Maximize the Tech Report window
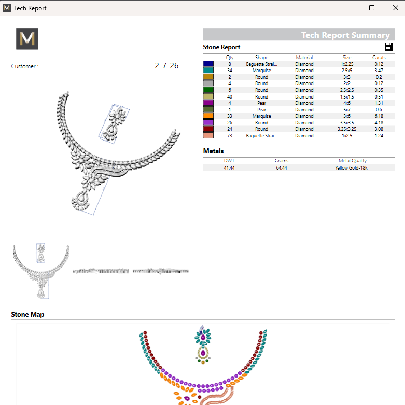405x405 pixels. pos(372,8)
